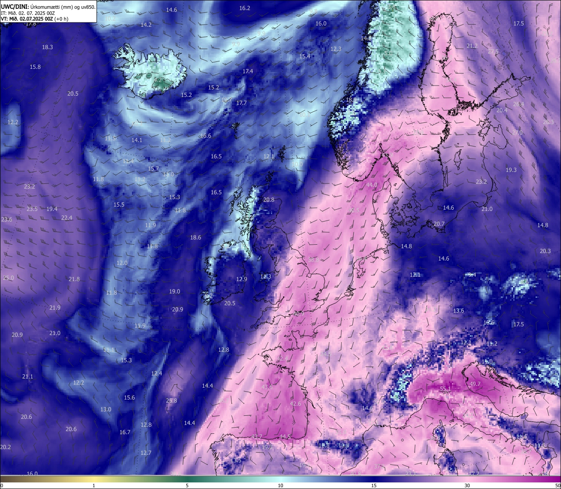This screenshot has width=561, height=489.
Task: Click the 21.1 value label
Action: [x=28, y=377]
